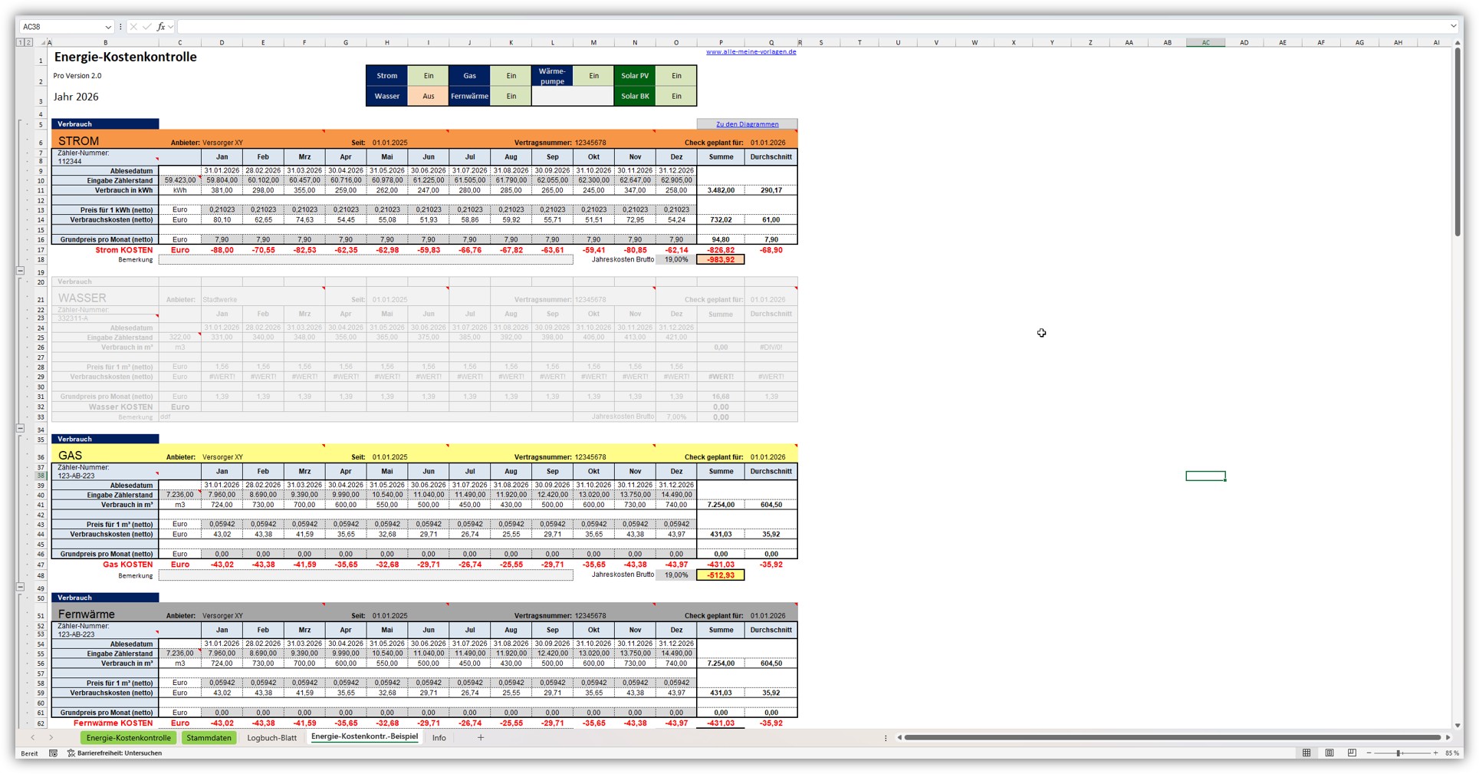Screen dimensions: 1479x774
Task: Open the www.alle-meine-vorlagen.de hyperlink
Action: (751, 52)
